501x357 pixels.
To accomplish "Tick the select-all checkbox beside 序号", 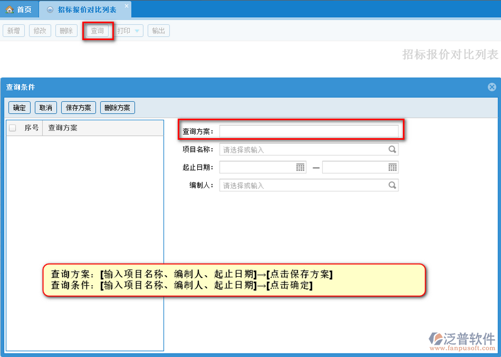I will 13,128.
